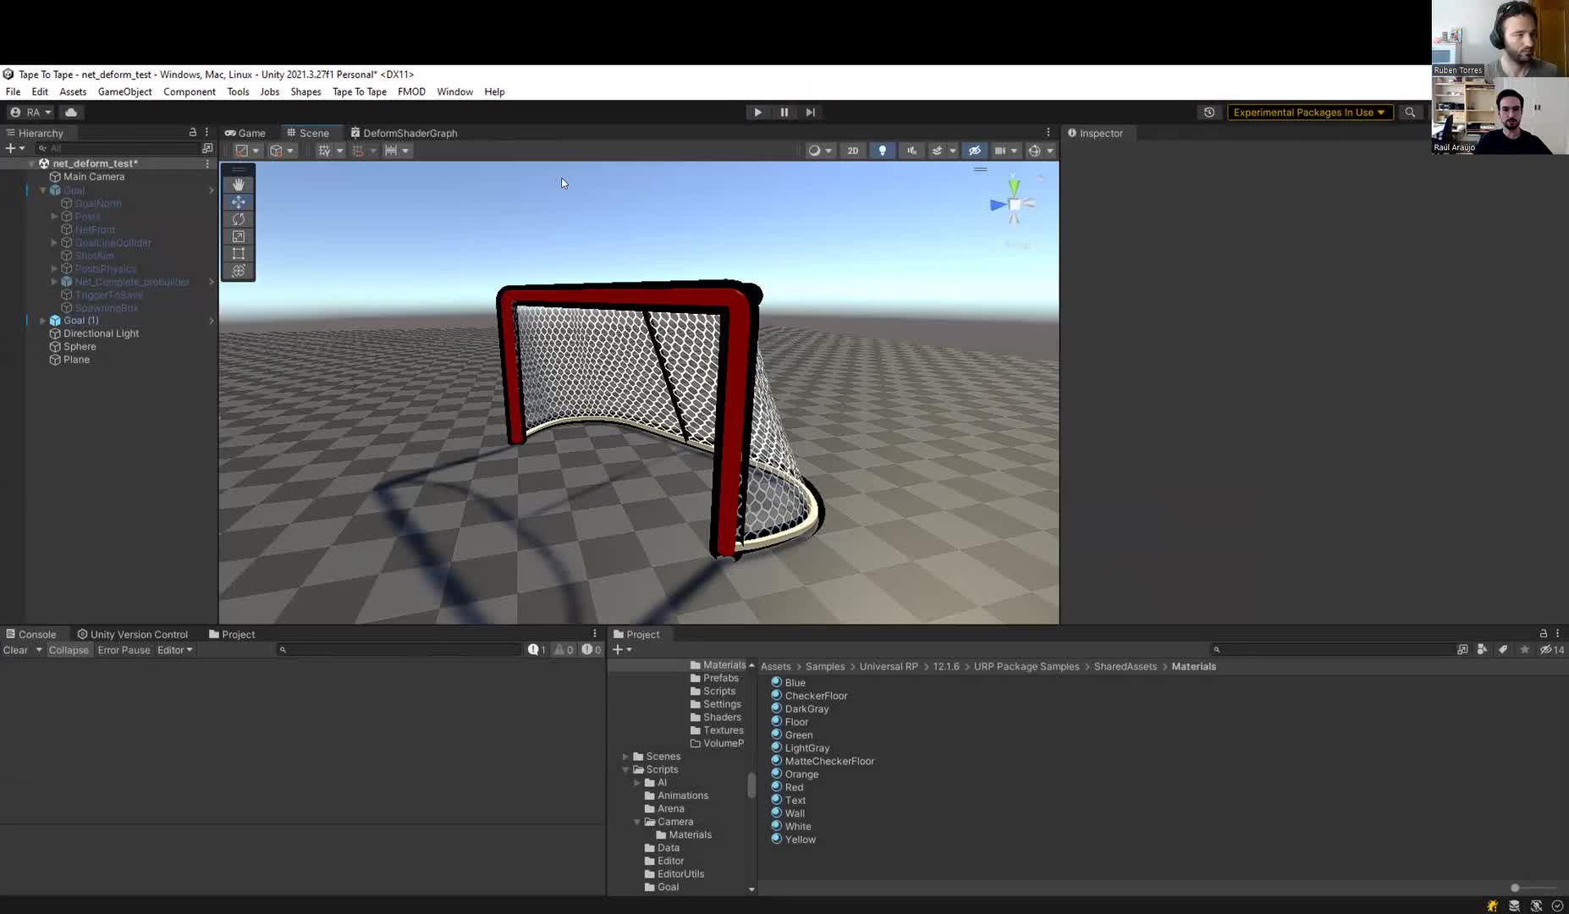This screenshot has width=1569, height=914.
Task: Switch to the Game tab
Action: coord(245,133)
